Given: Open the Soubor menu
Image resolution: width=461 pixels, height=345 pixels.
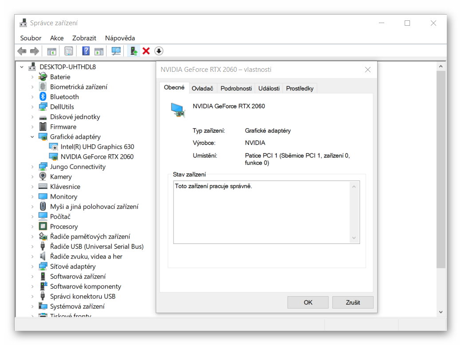Looking at the screenshot, I should coord(31,38).
